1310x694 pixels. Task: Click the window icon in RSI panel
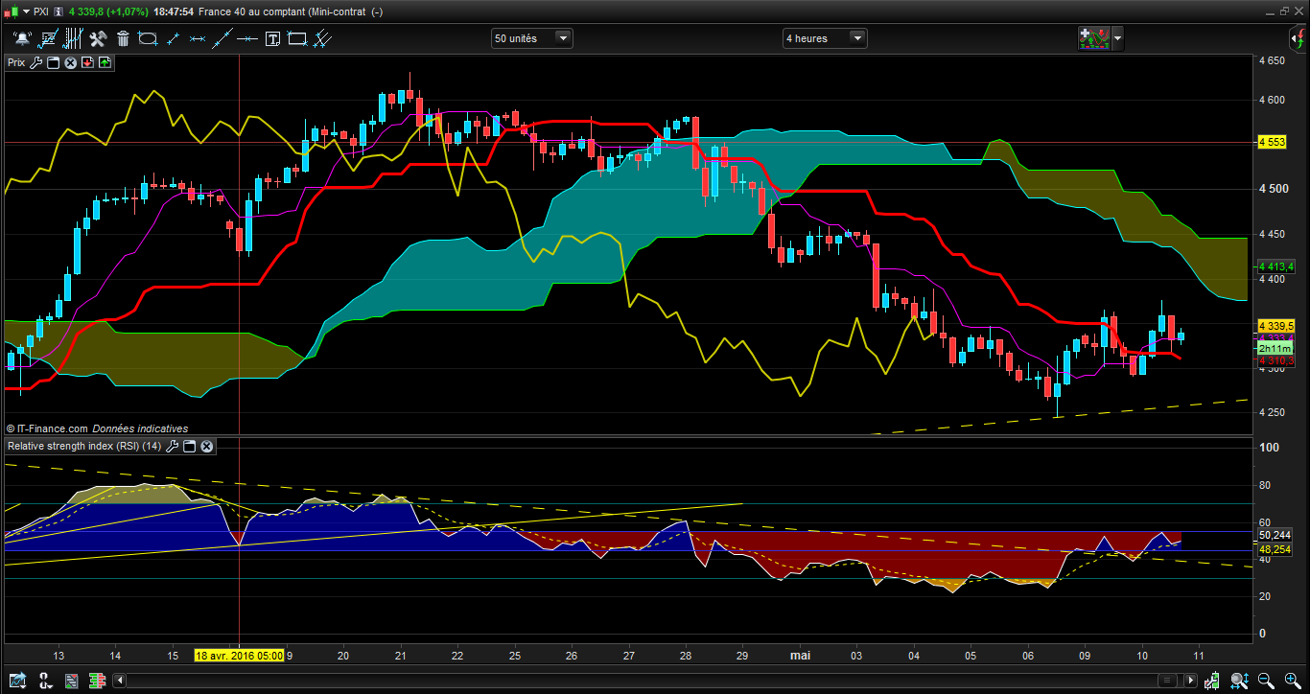190,446
